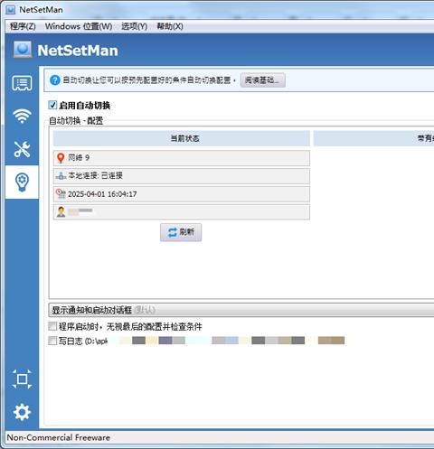Open the Profiles sidebar icon
Viewport: 434px width, 449px height.
(22, 83)
